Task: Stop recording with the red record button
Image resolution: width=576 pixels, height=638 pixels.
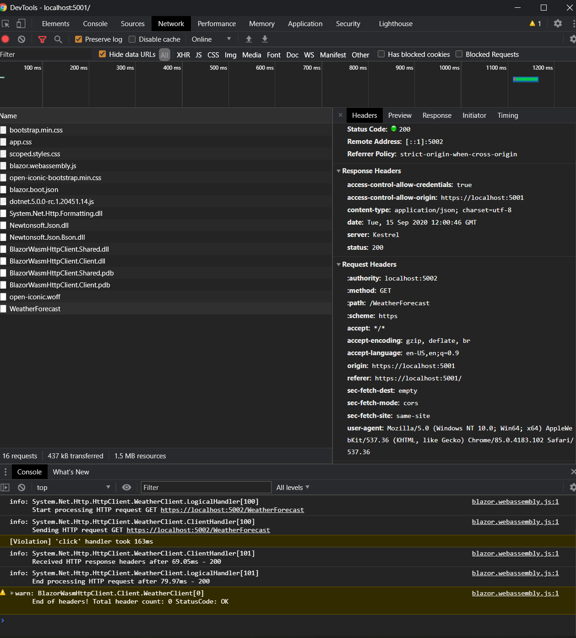Action: coord(5,39)
